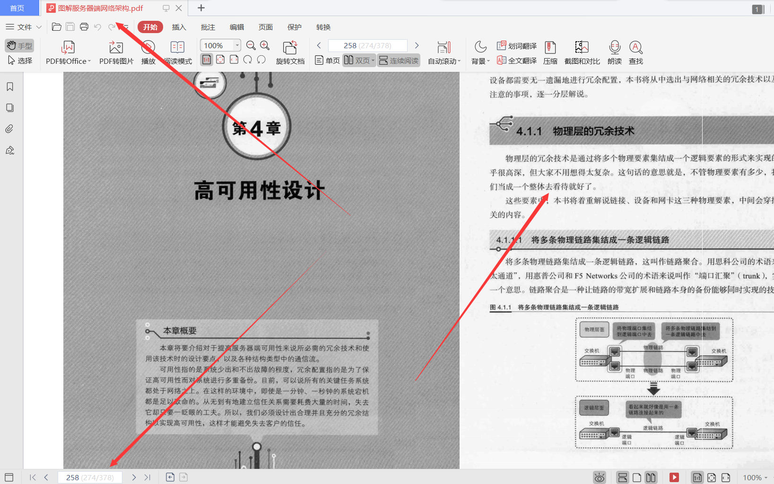Image resolution: width=774 pixels, height=484 pixels.
Task: Open the 100% zoom combo box in ribbon
Action: (x=221, y=45)
